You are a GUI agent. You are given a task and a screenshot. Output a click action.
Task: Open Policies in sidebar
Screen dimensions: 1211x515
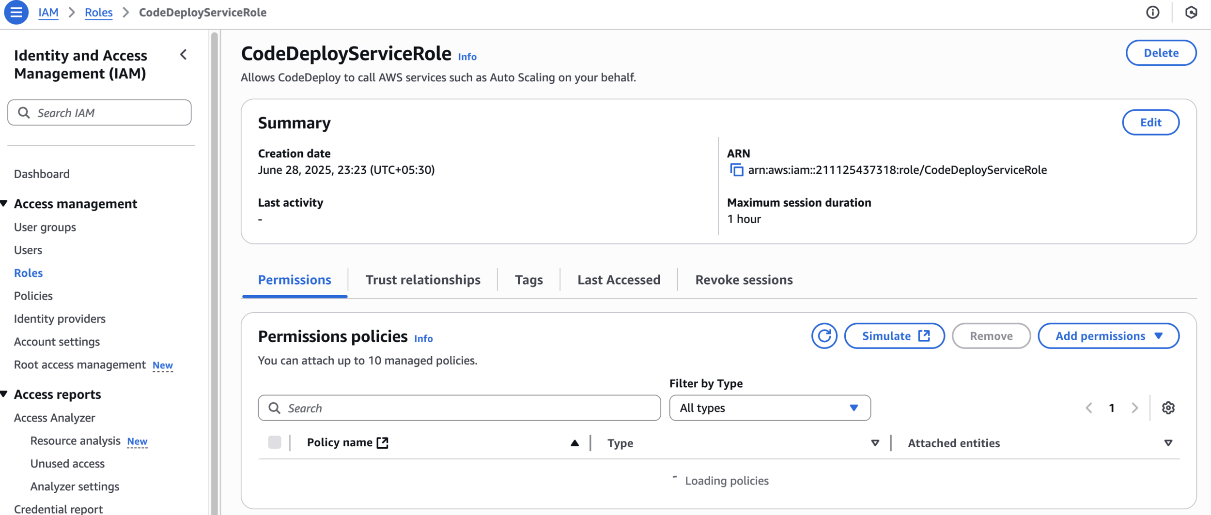pos(33,296)
